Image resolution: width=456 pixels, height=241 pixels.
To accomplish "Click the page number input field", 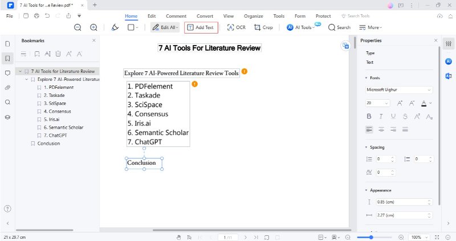I will 227,237.
